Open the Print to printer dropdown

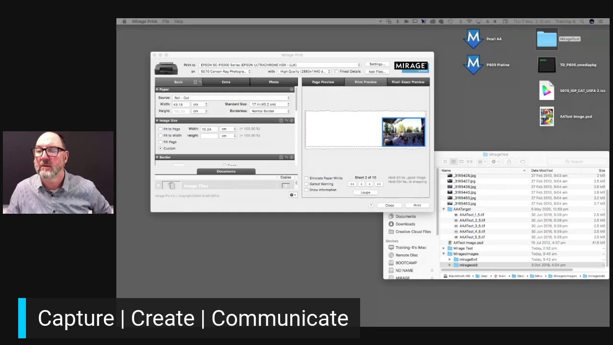280,65
